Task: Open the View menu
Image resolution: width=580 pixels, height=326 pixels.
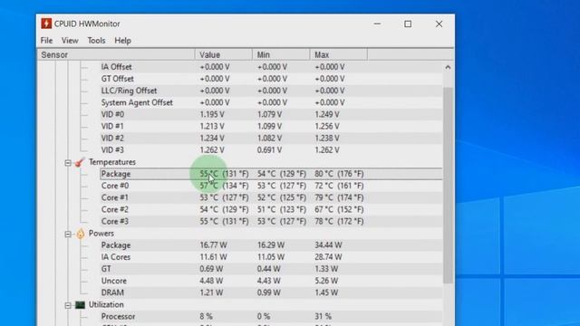Action: 70,40
